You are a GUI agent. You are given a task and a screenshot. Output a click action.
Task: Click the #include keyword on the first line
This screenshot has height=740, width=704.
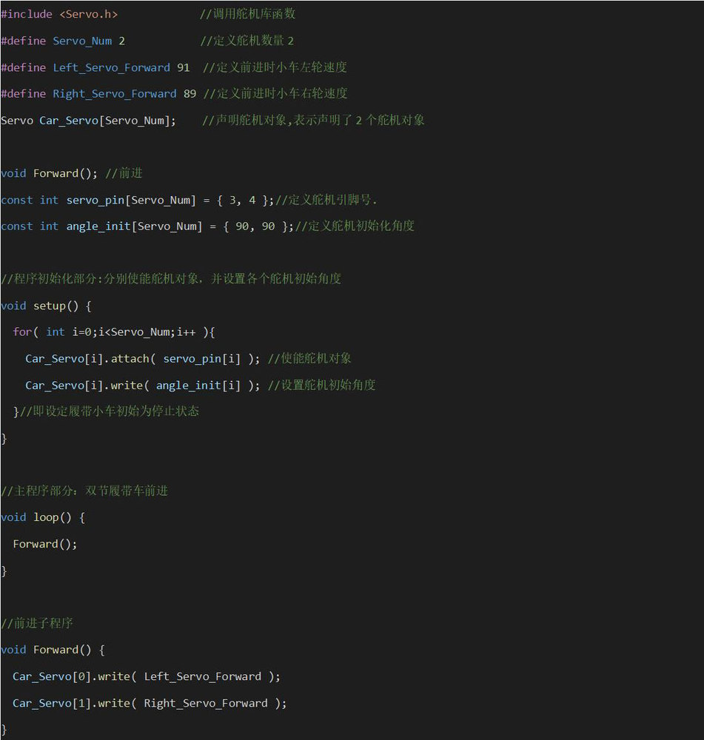click(27, 14)
